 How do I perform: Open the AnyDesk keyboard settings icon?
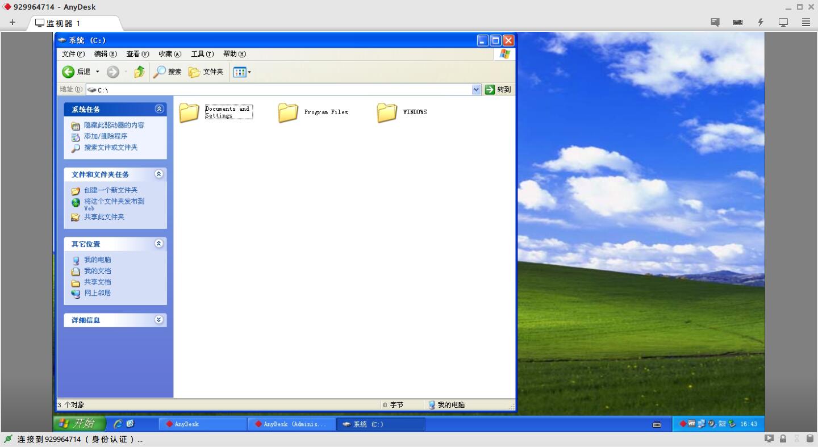738,23
